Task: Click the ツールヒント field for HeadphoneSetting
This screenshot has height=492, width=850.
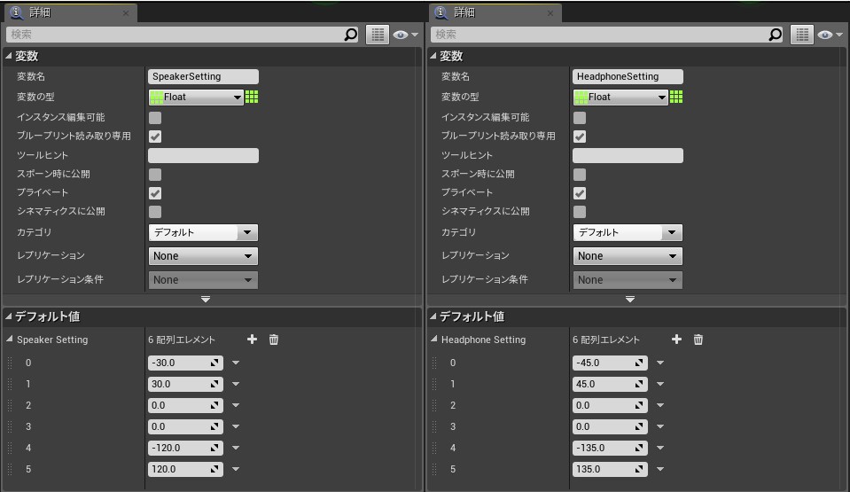Action: (628, 156)
